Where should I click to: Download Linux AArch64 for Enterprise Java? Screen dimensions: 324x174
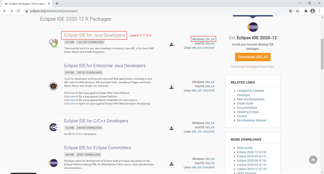pos(209,91)
